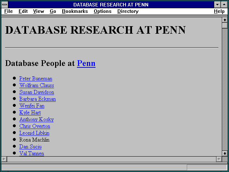Open the Go menu
The height and width of the screenshot is (172, 229).
(x=53, y=11)
